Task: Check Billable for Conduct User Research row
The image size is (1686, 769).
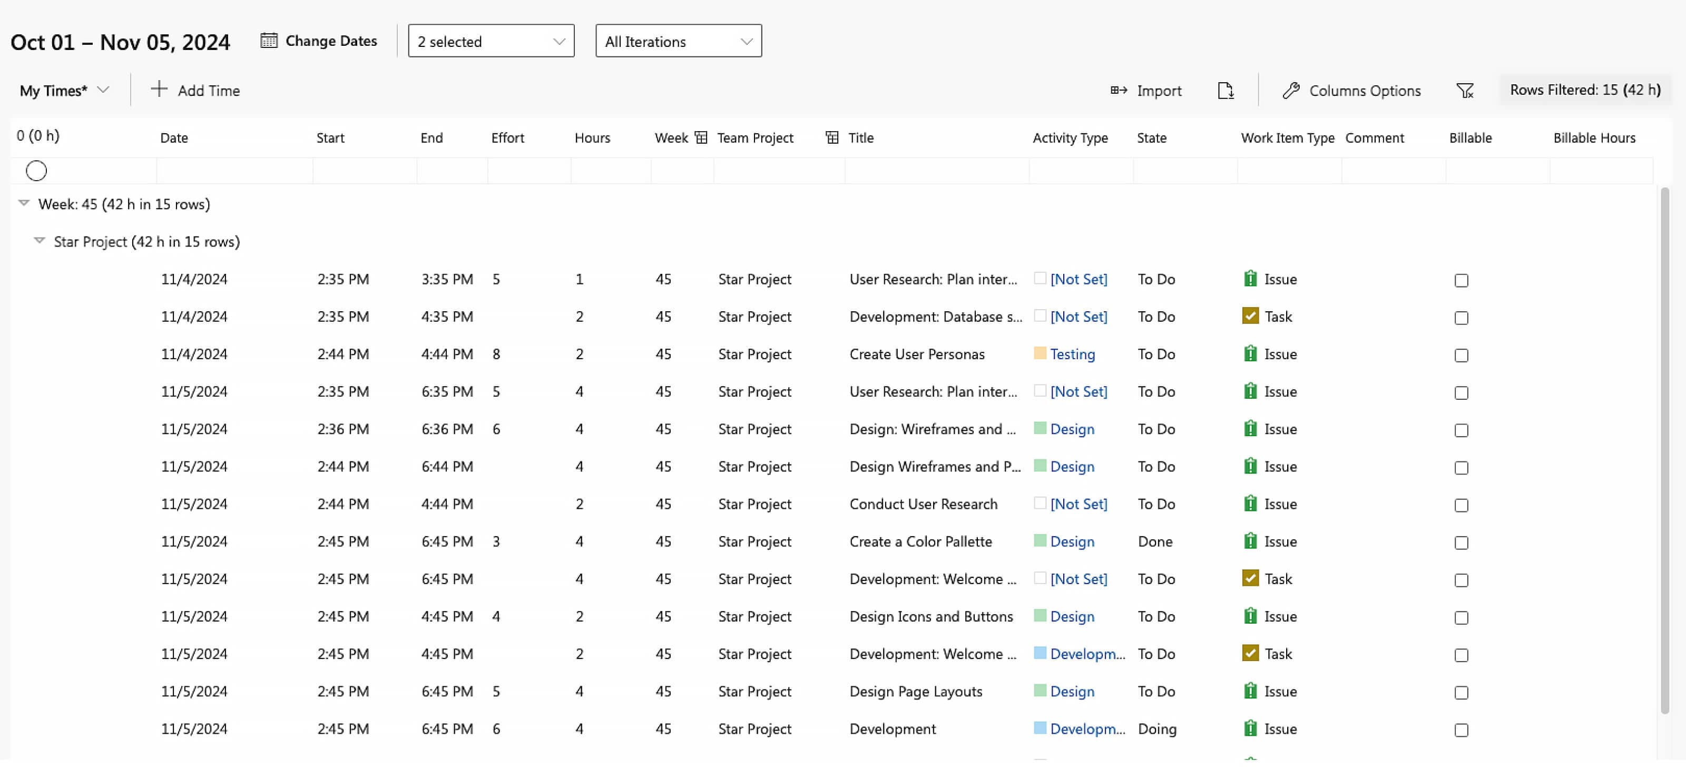Action: pos(1461,505)
